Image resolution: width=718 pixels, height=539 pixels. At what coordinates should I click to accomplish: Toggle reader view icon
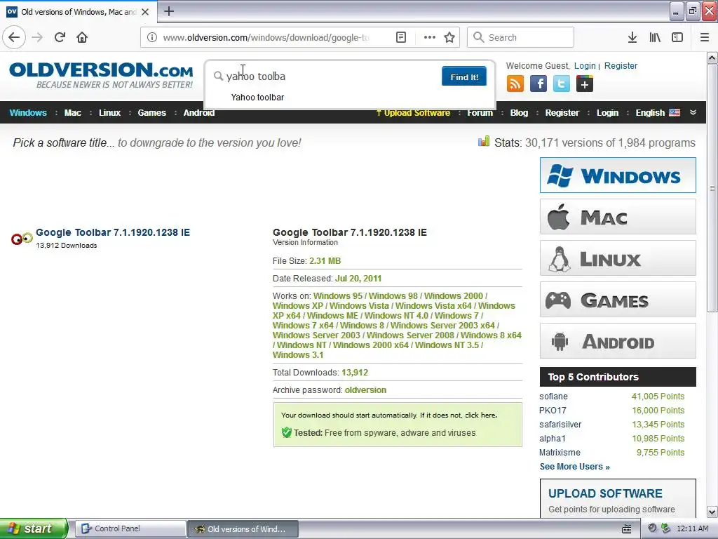pos(400,37)
